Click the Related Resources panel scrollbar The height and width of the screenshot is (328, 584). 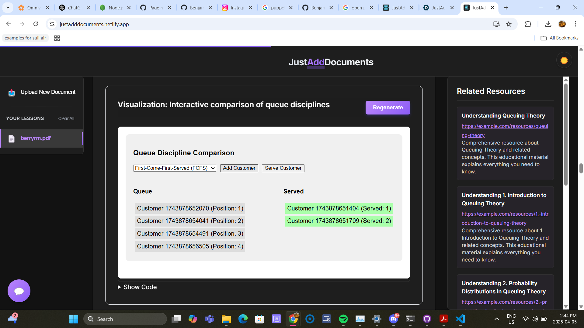click(x=566, y=134)
